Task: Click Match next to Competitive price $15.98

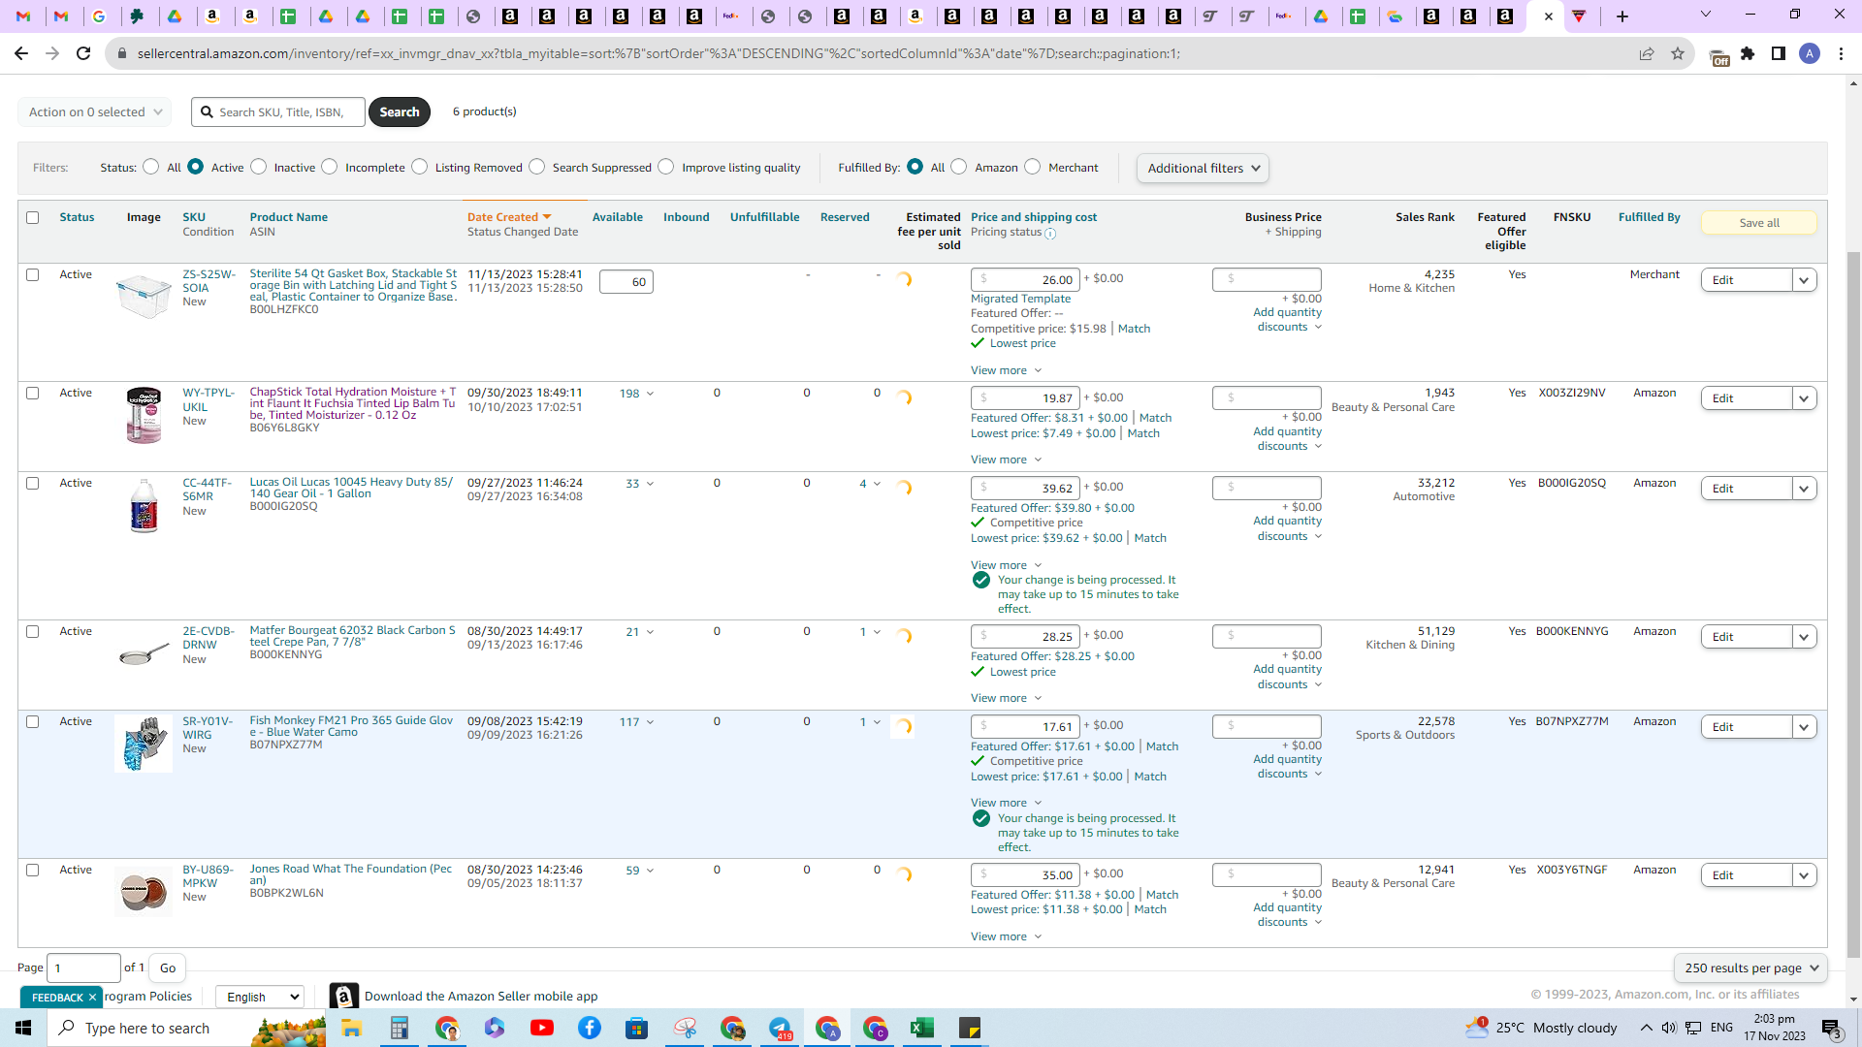Action: click(1134, 329)
